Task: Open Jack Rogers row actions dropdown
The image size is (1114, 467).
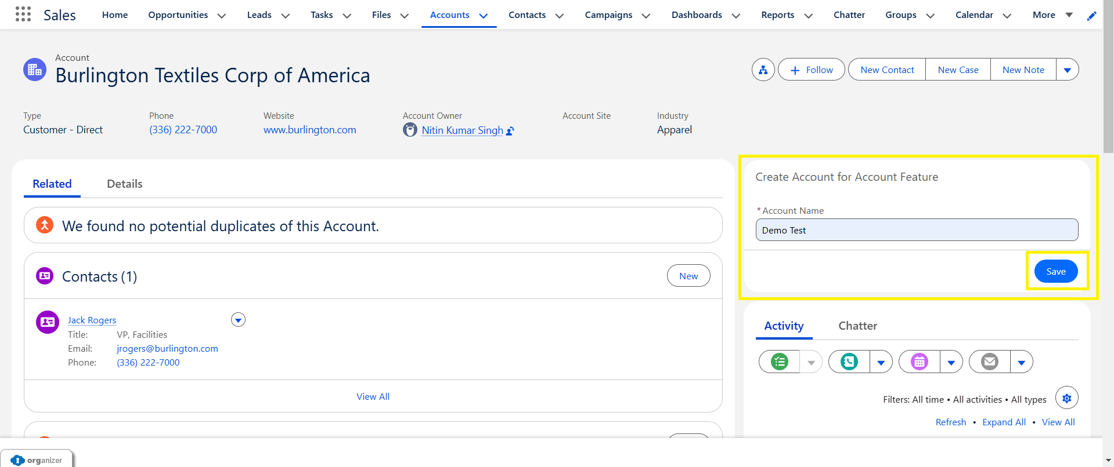Action: pyautogui.click(x=238, y=320)
